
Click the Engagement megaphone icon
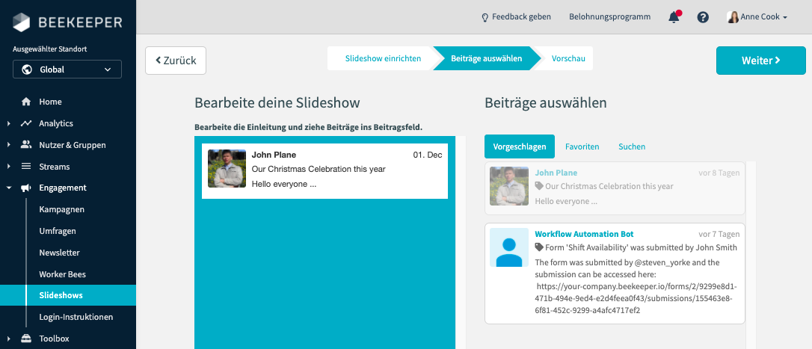click(x=26, y=188)
